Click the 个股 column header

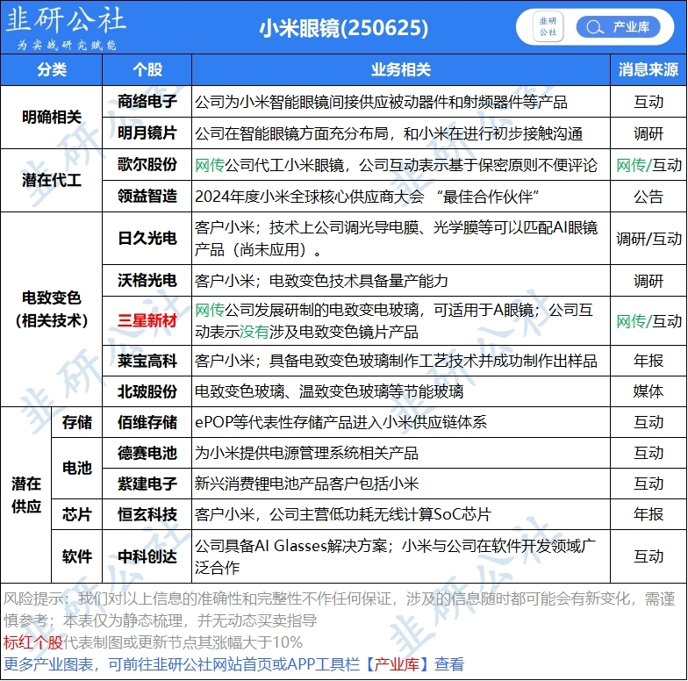pyautogui.click(x=147, y=70)
